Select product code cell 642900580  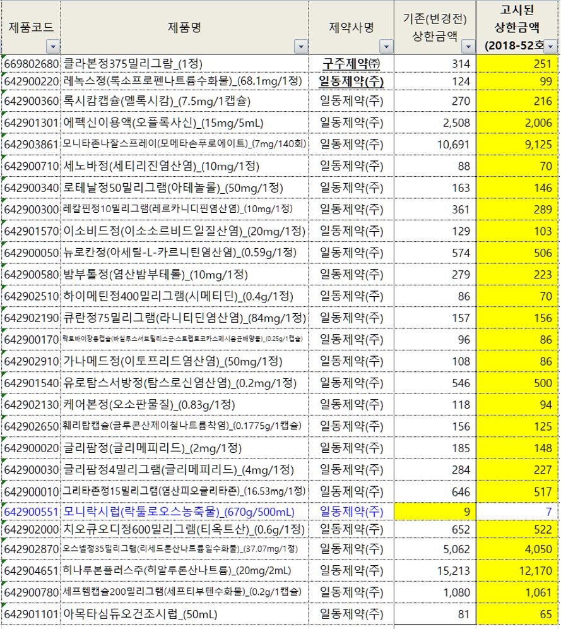(x=32, y=274)
